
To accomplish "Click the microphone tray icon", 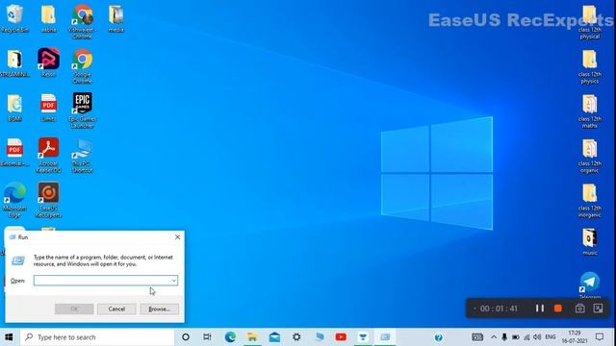I will [504, 337].
